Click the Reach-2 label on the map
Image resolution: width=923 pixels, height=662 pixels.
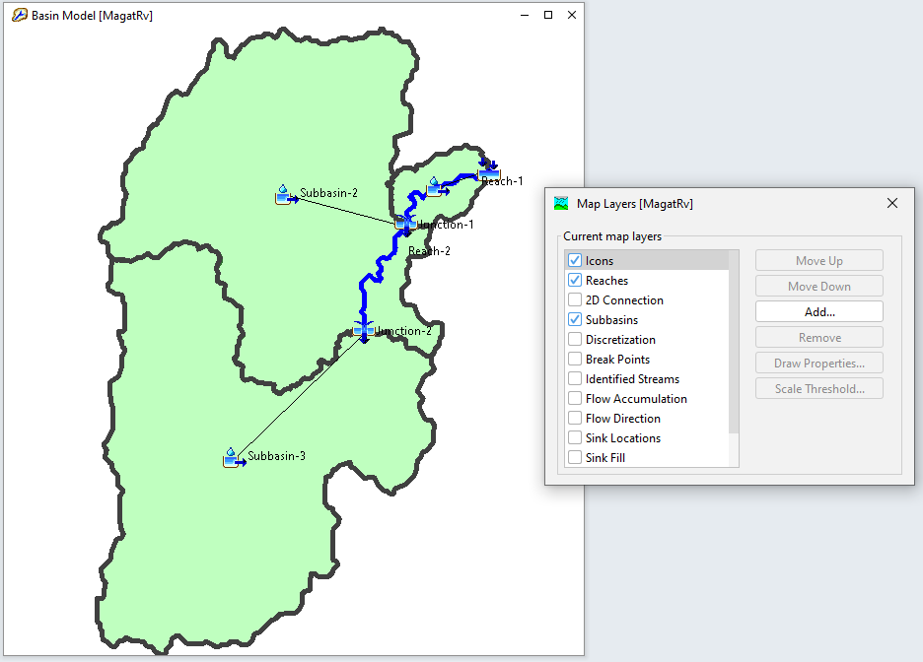pos(429,251)
